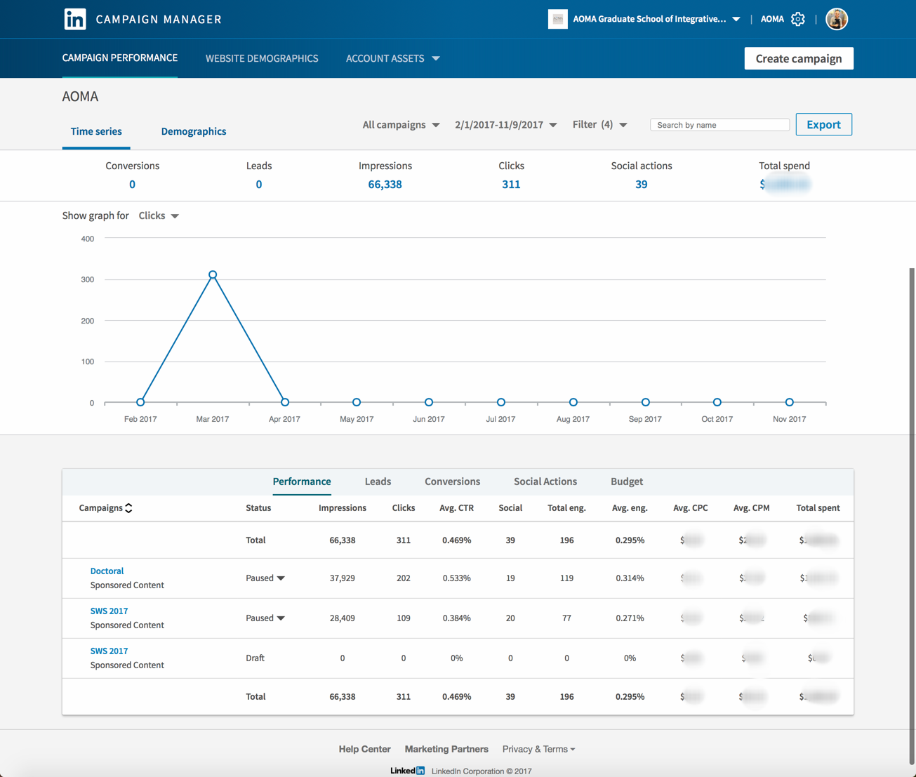Image resolution: width=916 pixels, height=777 pixels.
Task: Sort the Campaigns column
Action: [128, 508]
